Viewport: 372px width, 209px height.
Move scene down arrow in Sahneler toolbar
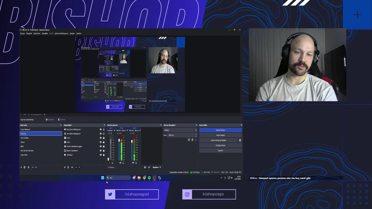click(36, 167)
